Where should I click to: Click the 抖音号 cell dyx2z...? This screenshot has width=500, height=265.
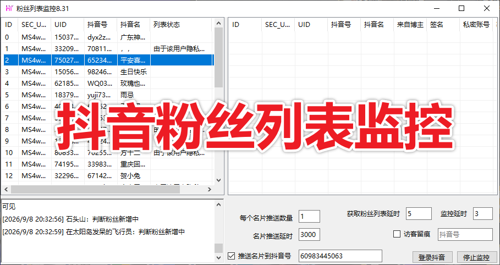coord(100,37)
